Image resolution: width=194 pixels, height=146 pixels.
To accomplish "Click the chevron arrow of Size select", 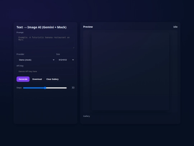I will [73, 60].
